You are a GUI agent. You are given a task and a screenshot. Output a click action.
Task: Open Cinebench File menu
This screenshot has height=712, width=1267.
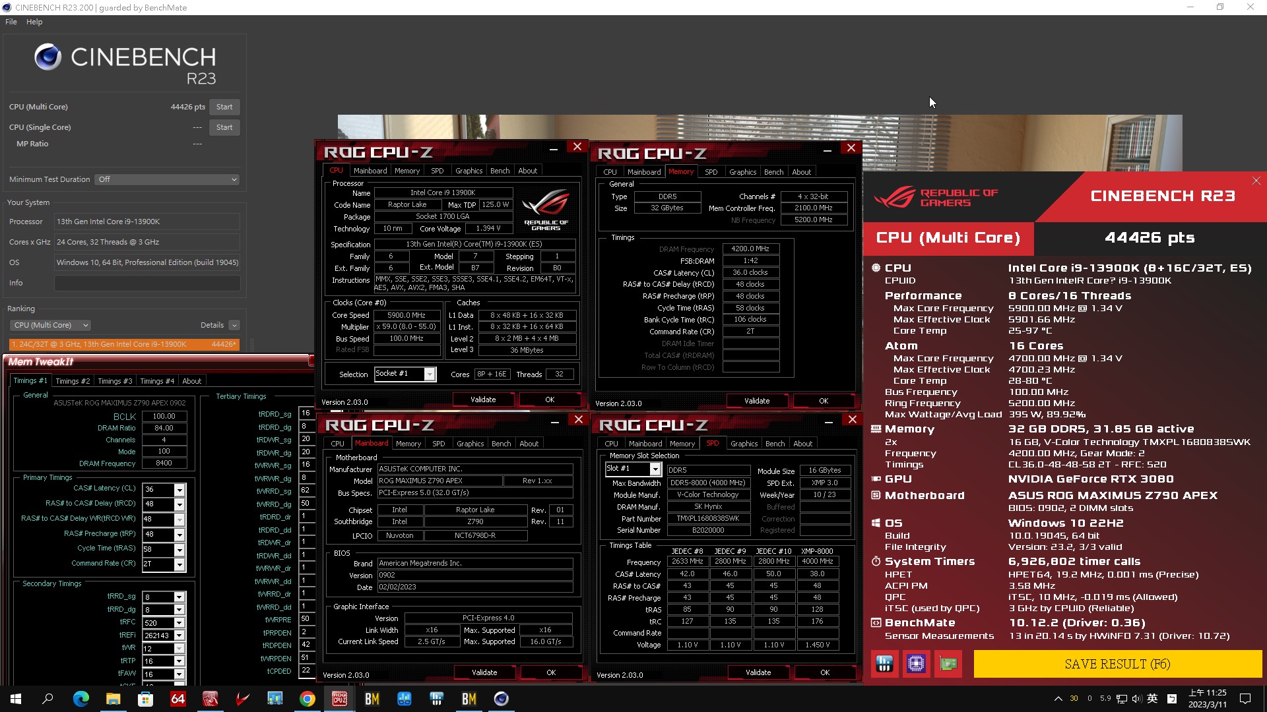coord(11,22)
